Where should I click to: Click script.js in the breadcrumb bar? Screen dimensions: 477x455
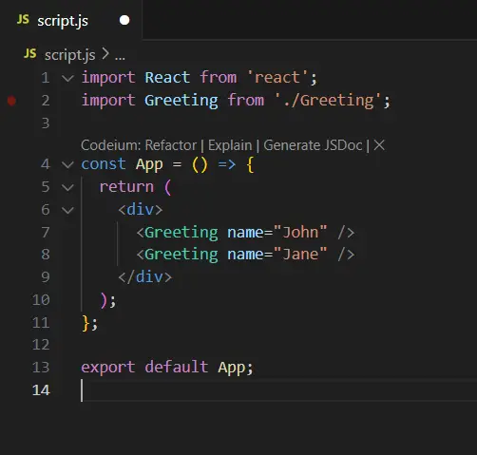(69, 55)
